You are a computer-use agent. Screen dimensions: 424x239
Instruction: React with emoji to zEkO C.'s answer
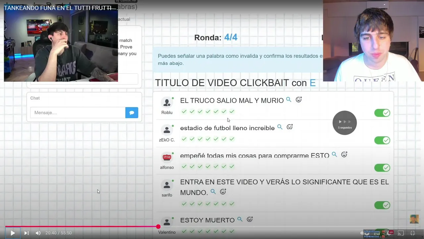click(x=290, y=127)
